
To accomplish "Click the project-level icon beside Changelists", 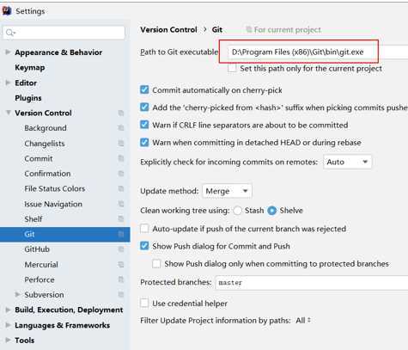I will (x=121, y=143).
